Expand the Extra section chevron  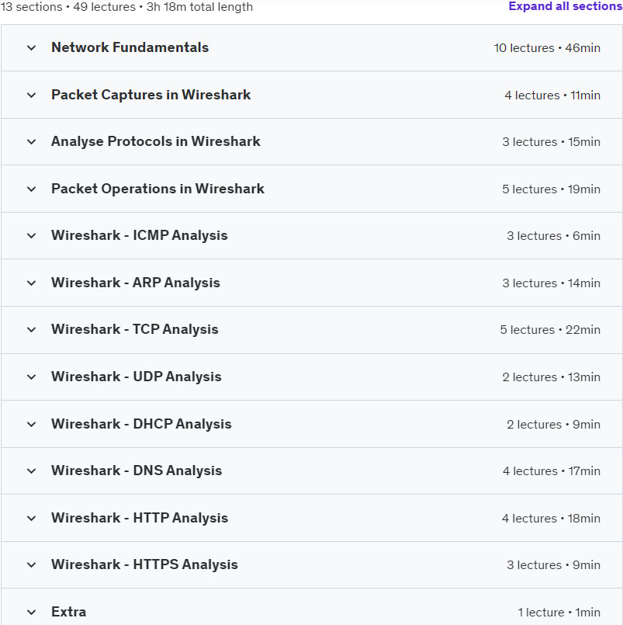(x=32, y=613)
